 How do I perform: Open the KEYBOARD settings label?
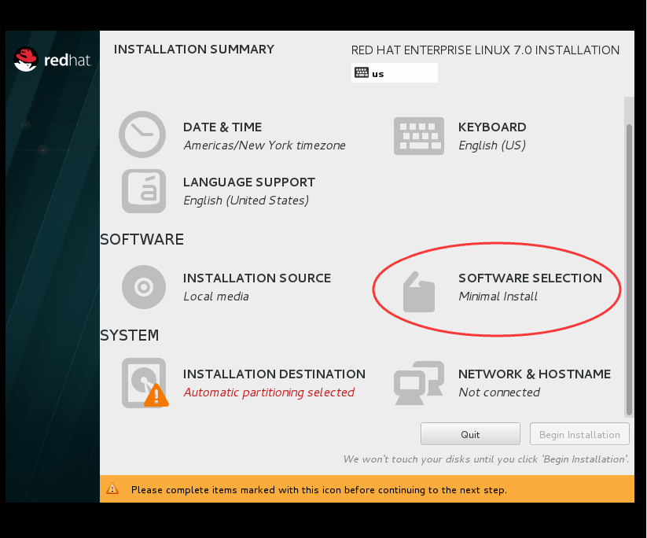point(492,127)
